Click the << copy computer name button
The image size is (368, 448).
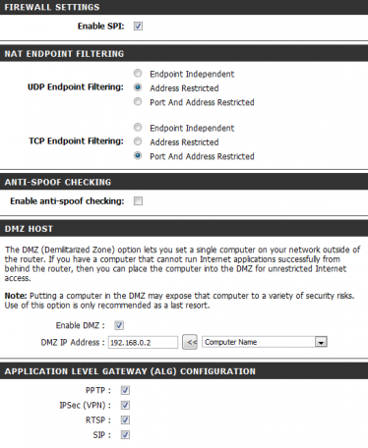coord(190,342)
